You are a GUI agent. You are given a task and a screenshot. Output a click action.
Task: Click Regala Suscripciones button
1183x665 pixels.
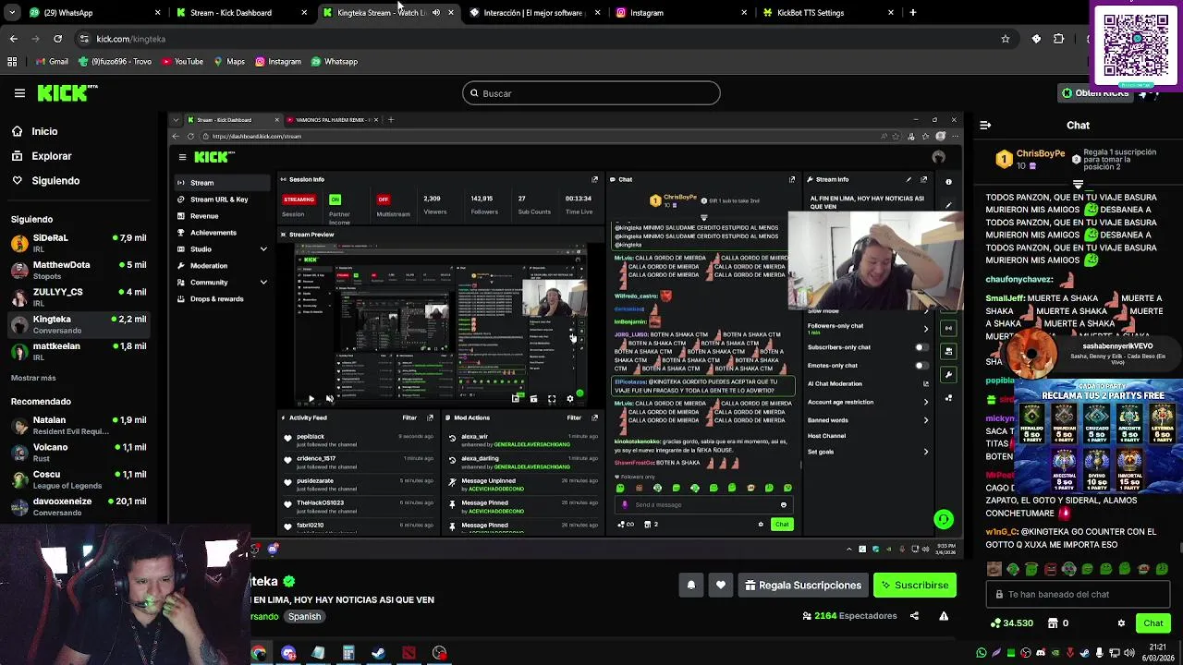tap(803, 585)
